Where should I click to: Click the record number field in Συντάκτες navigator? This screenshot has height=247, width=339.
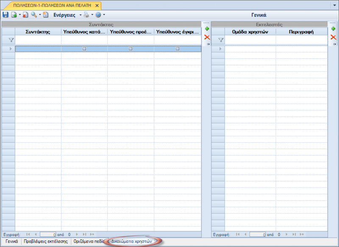[x=48, y=234]
